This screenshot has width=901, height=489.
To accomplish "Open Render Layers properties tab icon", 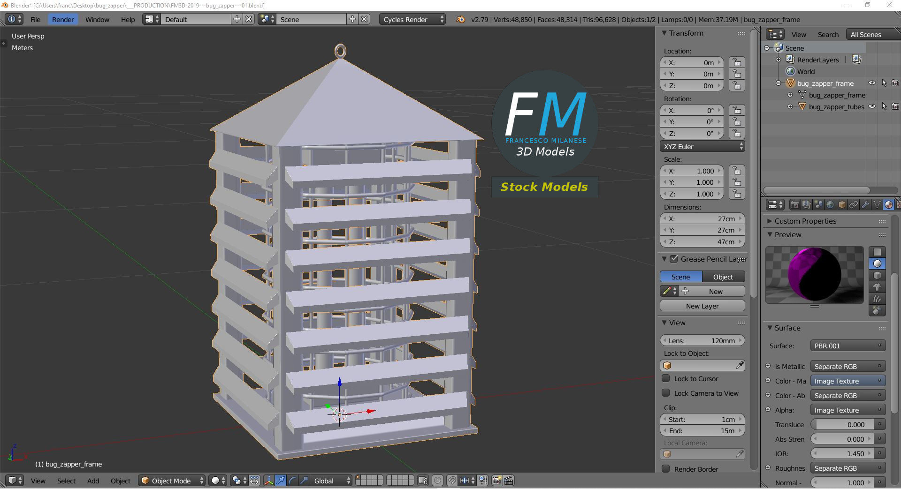I will pos(807,205).
